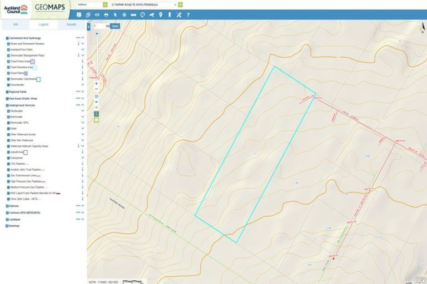
Task: Collapse the Catchments And Hydrology group
Action: 83,38
